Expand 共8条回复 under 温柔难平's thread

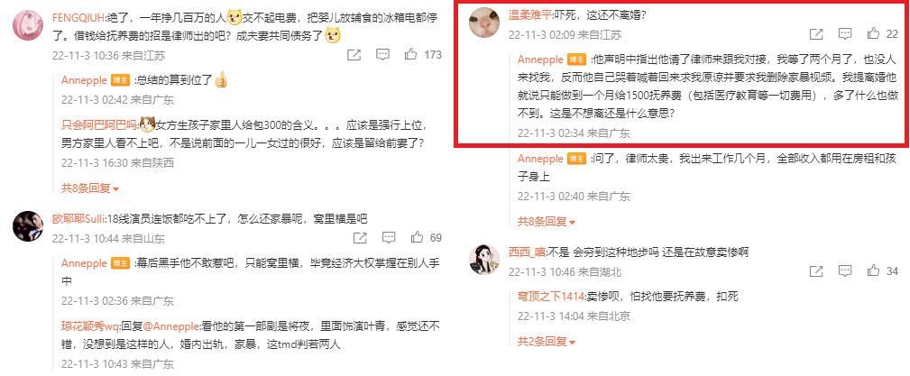[547, 221]
